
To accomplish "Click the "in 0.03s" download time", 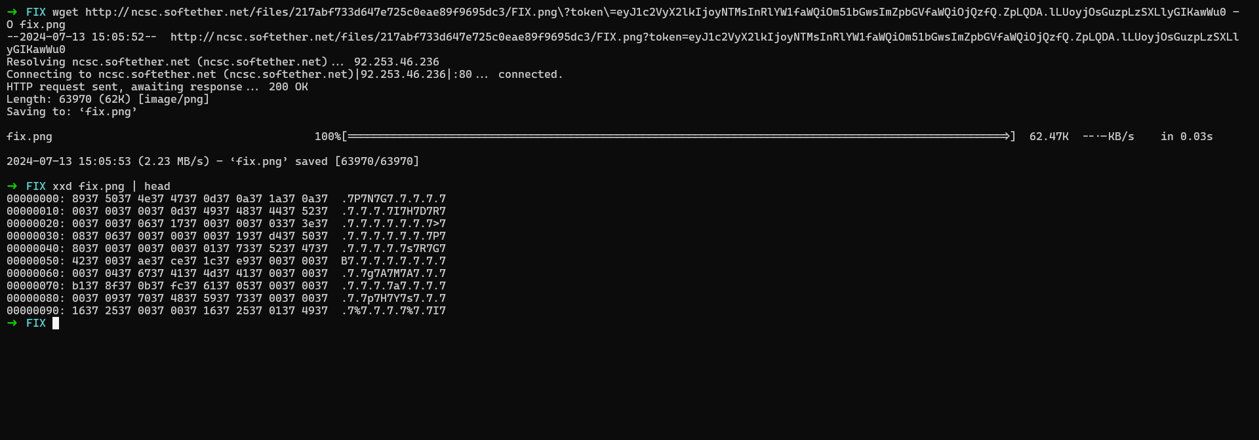I will click(1186, 136).
